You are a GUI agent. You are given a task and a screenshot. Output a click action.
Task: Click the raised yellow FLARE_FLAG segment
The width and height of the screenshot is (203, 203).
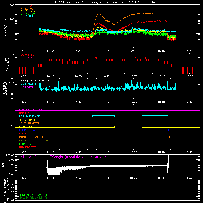point(128,126)
